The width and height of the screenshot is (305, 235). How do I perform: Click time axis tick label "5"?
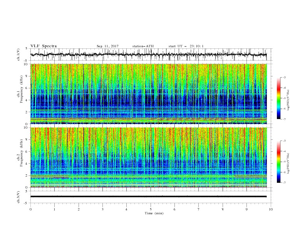151,209
